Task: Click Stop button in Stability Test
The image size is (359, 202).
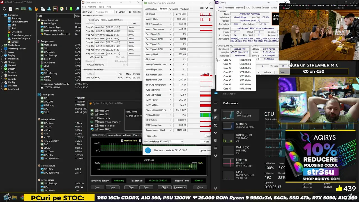Action: pyautogui.click(x=112, y=187)
